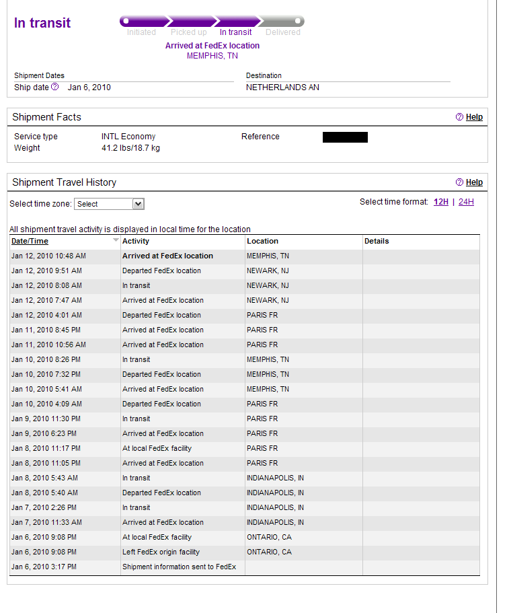Screen dimensions: 509x613
Task: Click the white dot at progress bar start
Action: click(126, 22)
